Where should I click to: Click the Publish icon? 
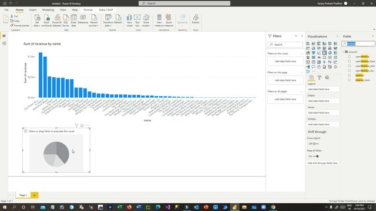pos(196,19)
